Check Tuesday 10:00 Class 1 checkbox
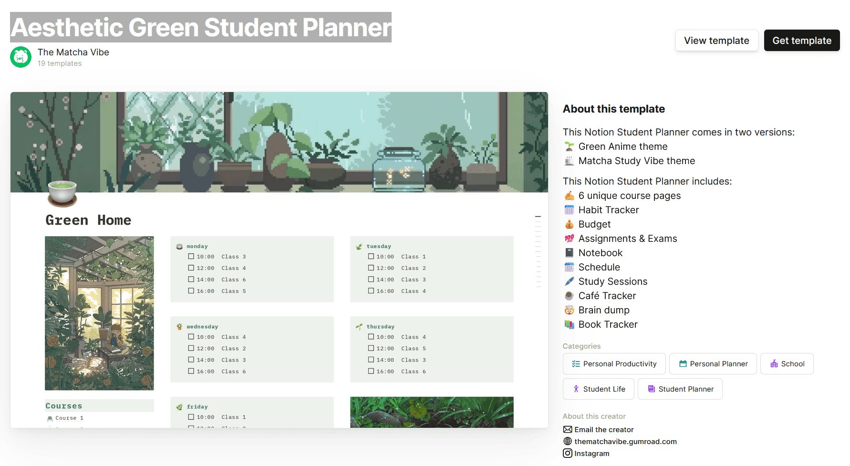The image size is (850, 466). pyautogui.click(x=371, y=257)
